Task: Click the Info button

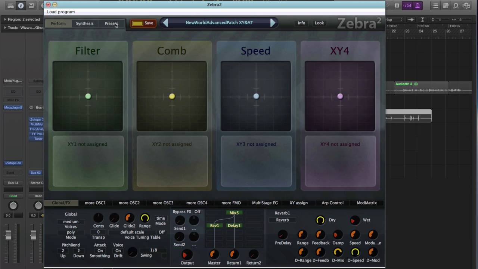Action: click(301, 23)
